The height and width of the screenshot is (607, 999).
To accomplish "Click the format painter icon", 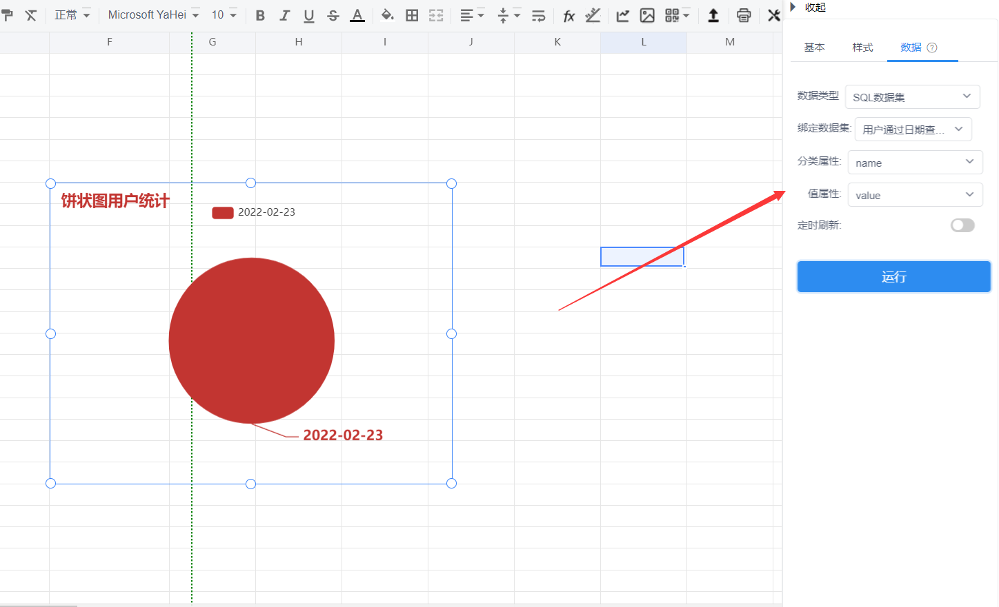I will coord(7,15).
